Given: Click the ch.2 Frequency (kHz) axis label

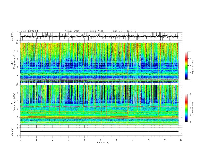Looking at the screenshot, I should click(x=14, y=102).
